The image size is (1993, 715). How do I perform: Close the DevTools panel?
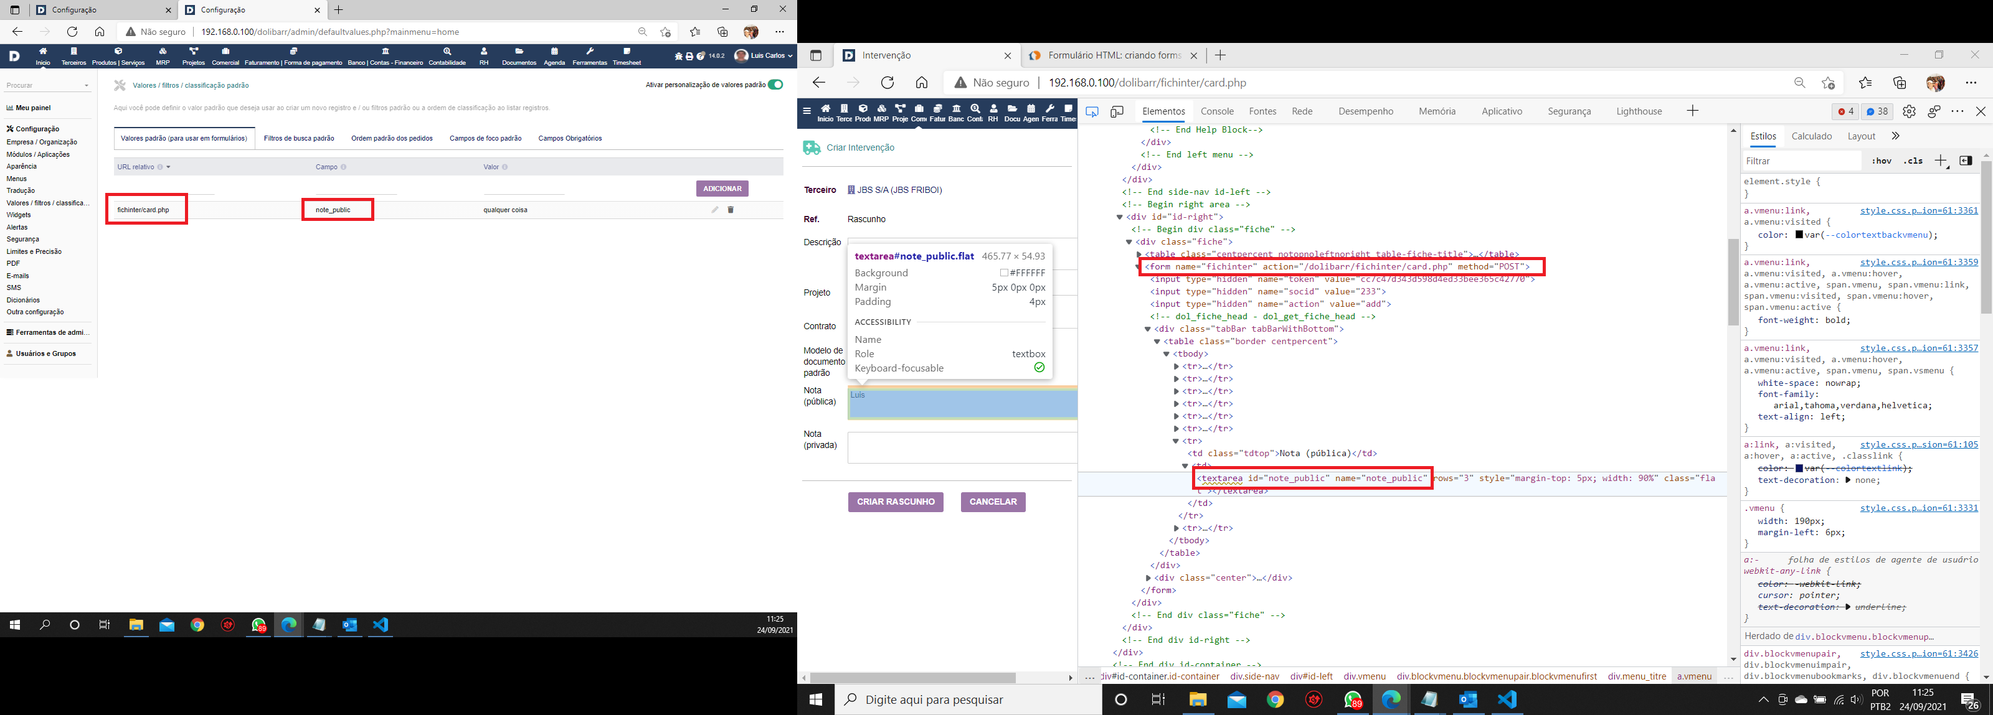pyautogui.click(x=1981, y=111)
